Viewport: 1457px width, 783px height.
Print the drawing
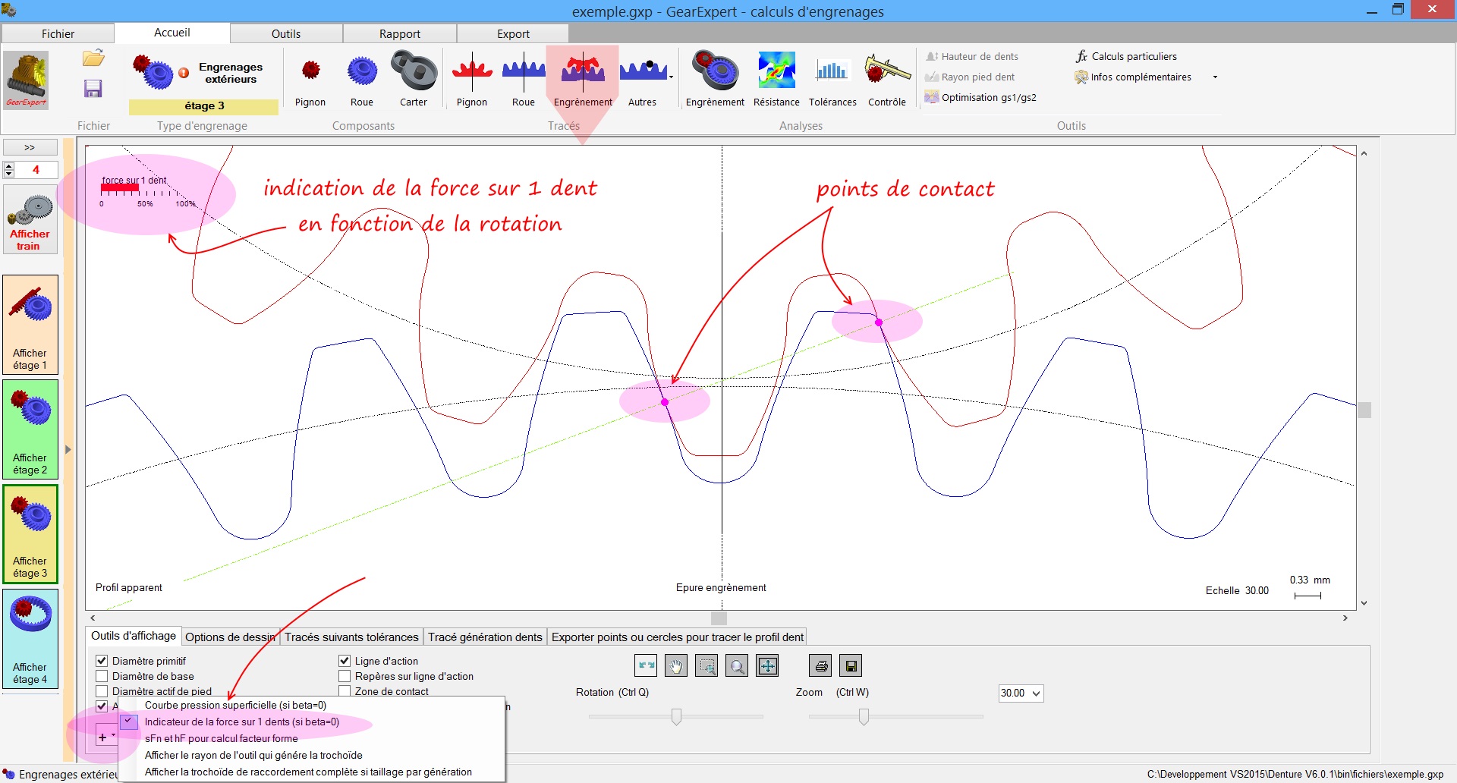pos(821,666)
